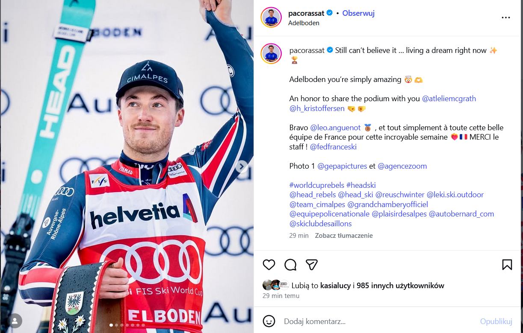
Task: Open the kasialucy profile from likes
Action: point(336,286)
